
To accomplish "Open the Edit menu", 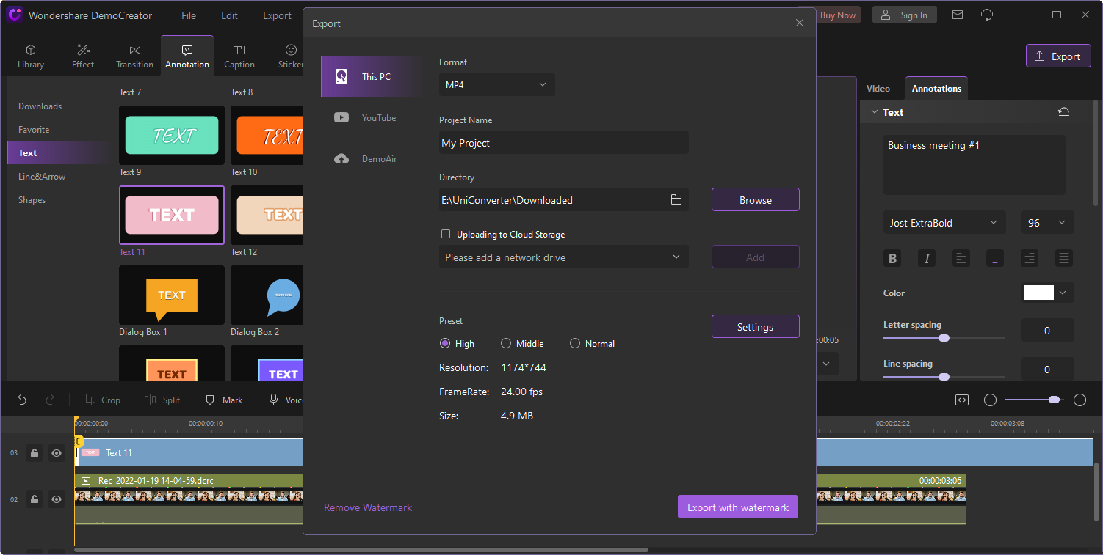I will pyautogui.click(x=229, y=15).
